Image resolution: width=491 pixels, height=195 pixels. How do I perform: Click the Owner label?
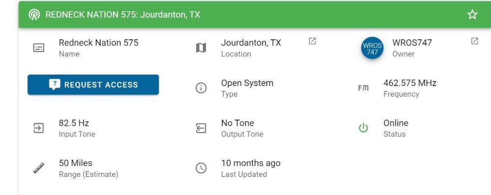tap(403, 54)
